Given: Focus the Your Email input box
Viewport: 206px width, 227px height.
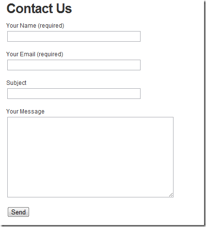Looking at the screenshot, I should pyautogui.click(x=74, y=65).
